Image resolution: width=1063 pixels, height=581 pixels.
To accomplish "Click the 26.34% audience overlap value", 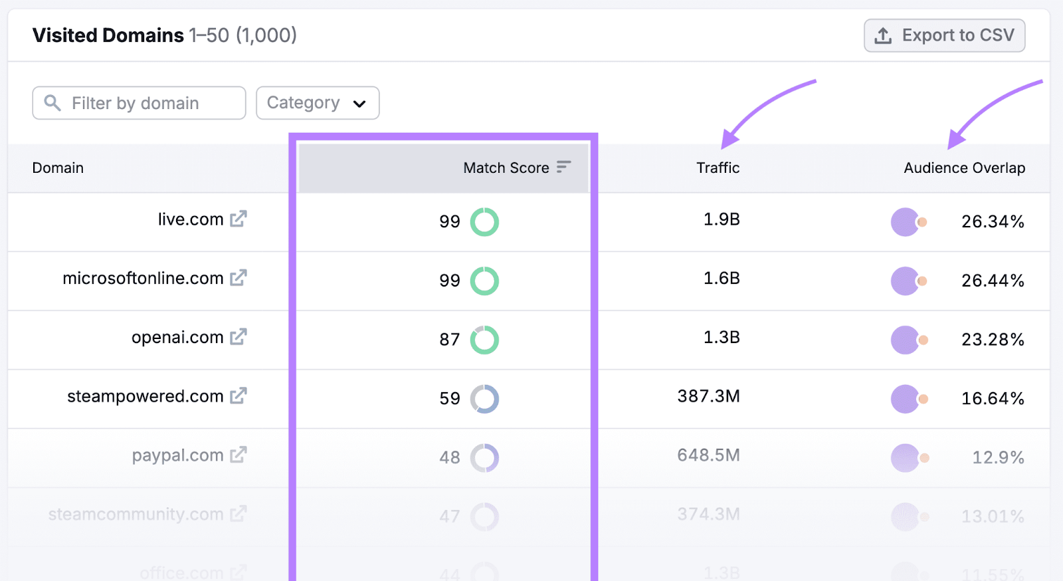I will point(993,222).
